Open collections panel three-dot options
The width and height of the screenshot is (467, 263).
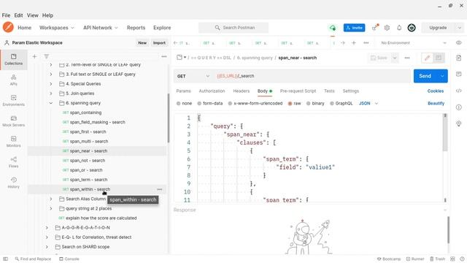tap(164, 56)
